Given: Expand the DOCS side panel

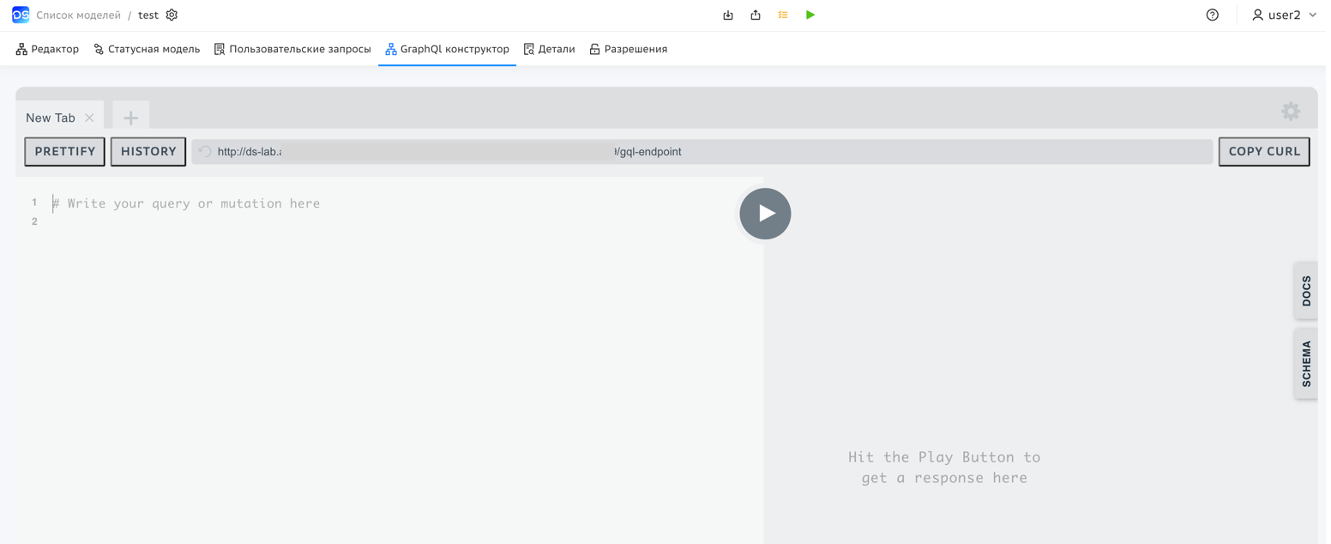Looking at the screenshot, I should click(1306, 291).
